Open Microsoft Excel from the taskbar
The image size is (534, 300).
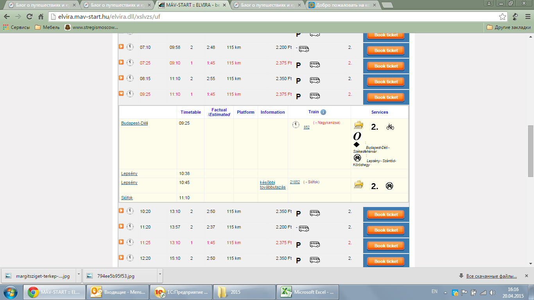click(x=307, y=292)
